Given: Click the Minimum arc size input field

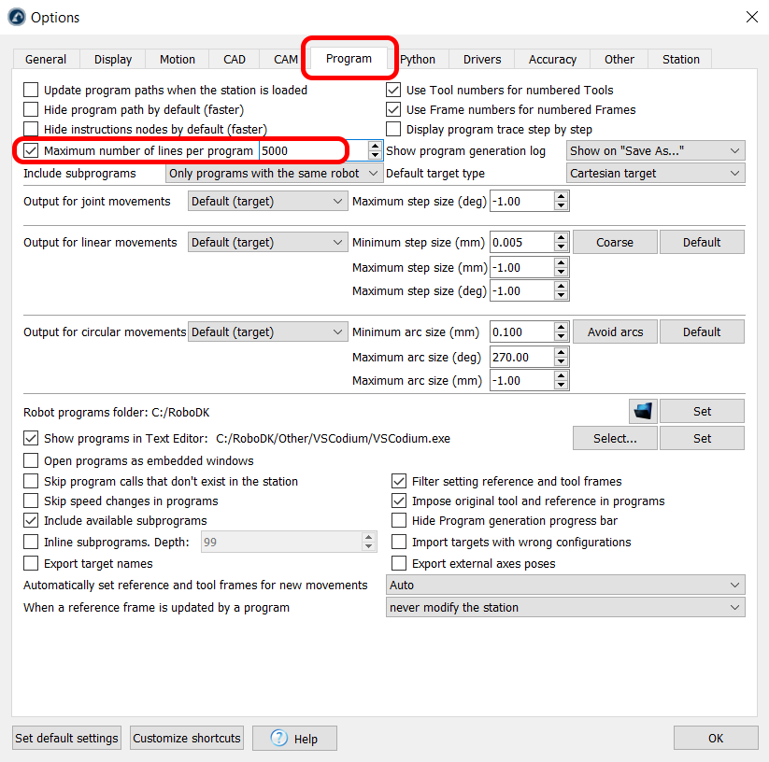Looking at the screenshot, I should tap(521, 332).
